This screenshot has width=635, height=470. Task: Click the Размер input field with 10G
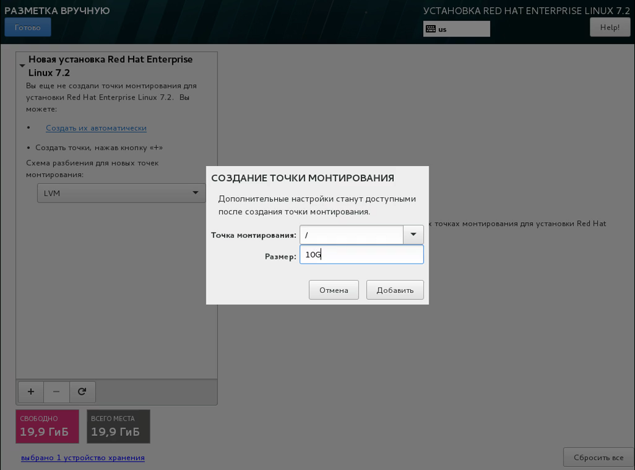click(361, 255)
